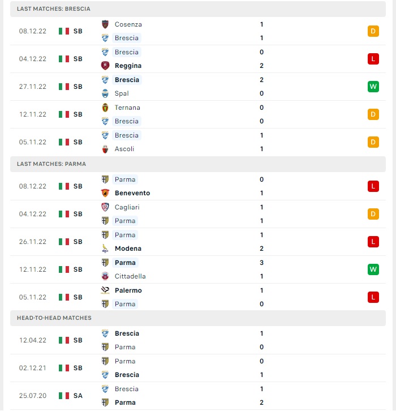
Task: Click the orange D badge for Cosenza match
Action: [x=373, y=31]
